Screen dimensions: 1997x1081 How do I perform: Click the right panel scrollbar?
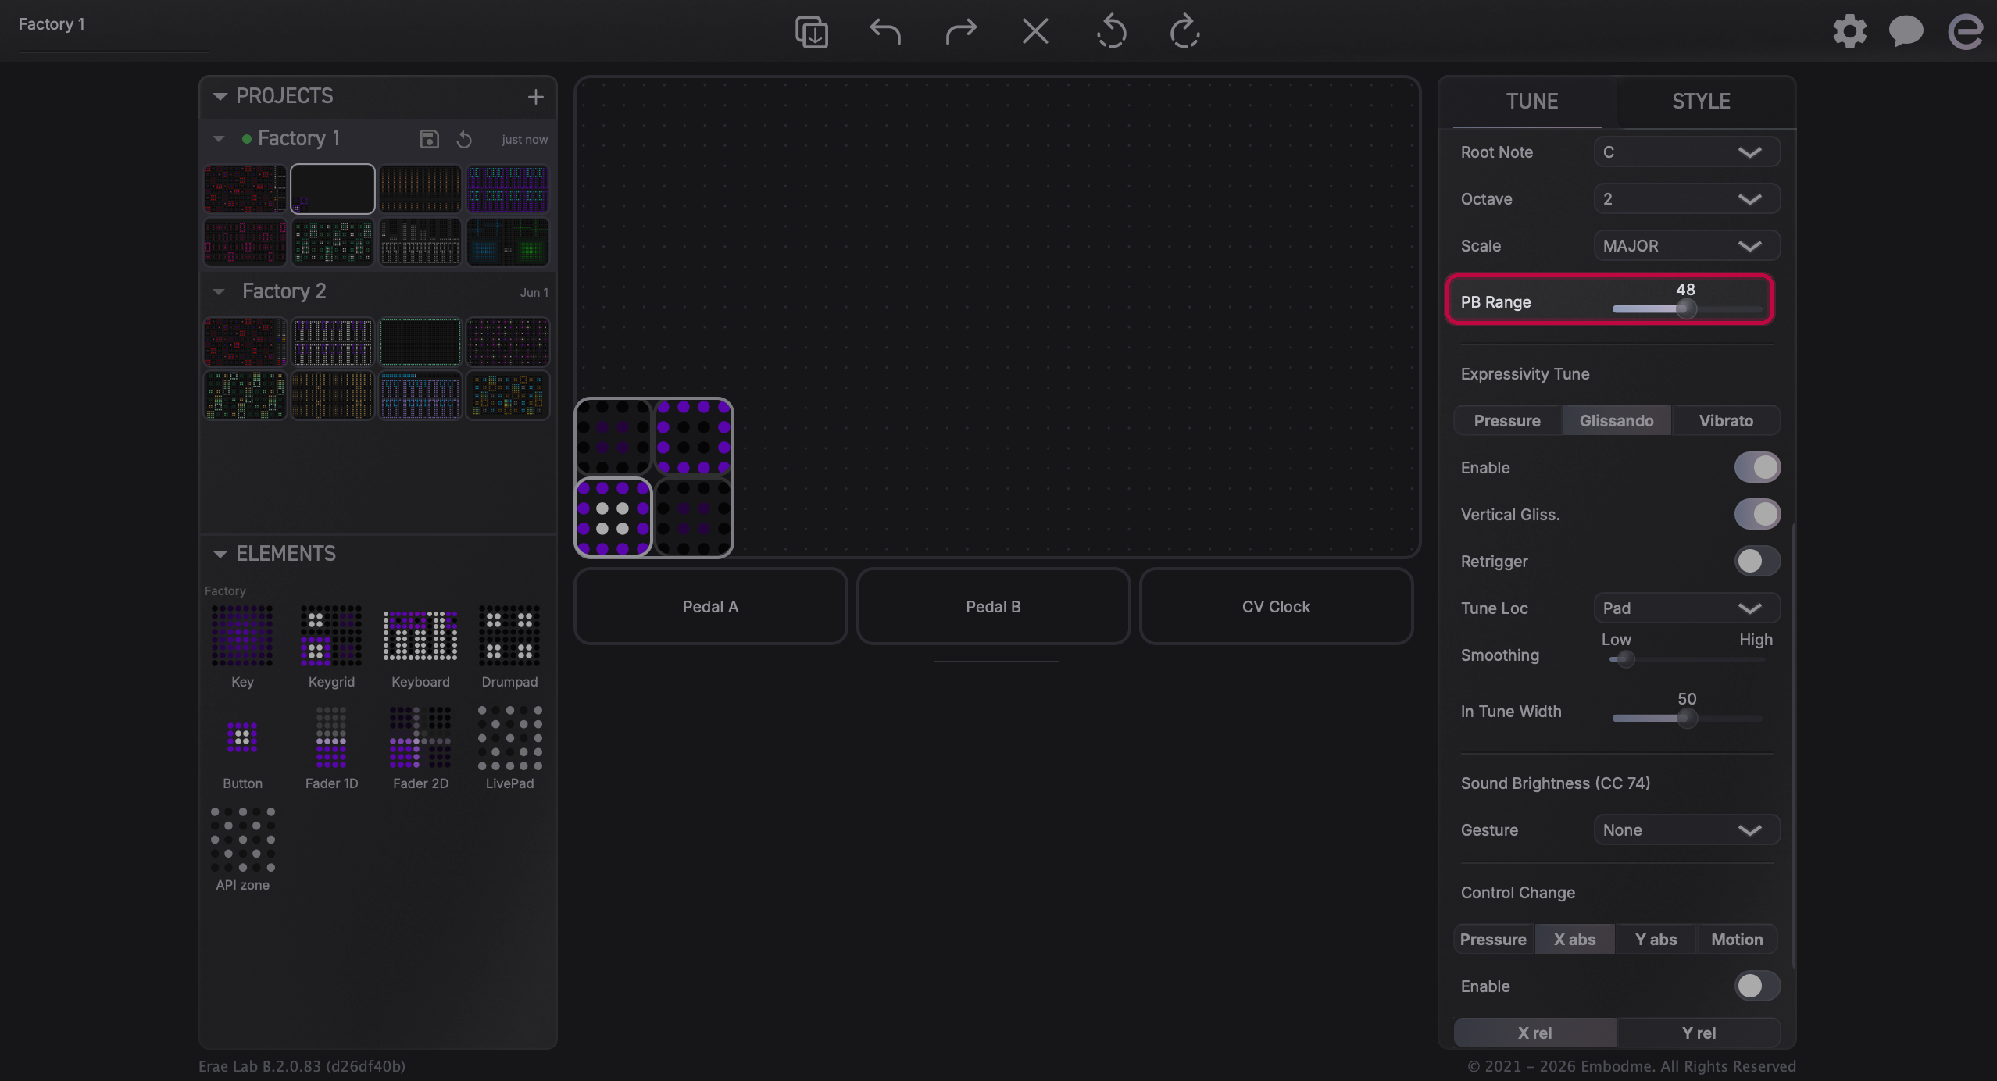coord(1793,746)
